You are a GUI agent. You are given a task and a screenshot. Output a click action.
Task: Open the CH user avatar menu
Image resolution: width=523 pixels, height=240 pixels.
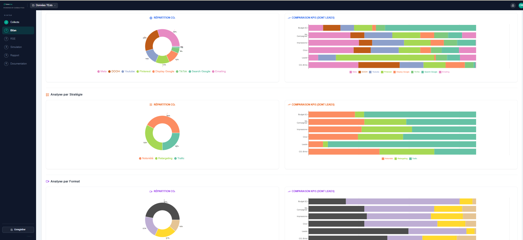pos(521,5)
